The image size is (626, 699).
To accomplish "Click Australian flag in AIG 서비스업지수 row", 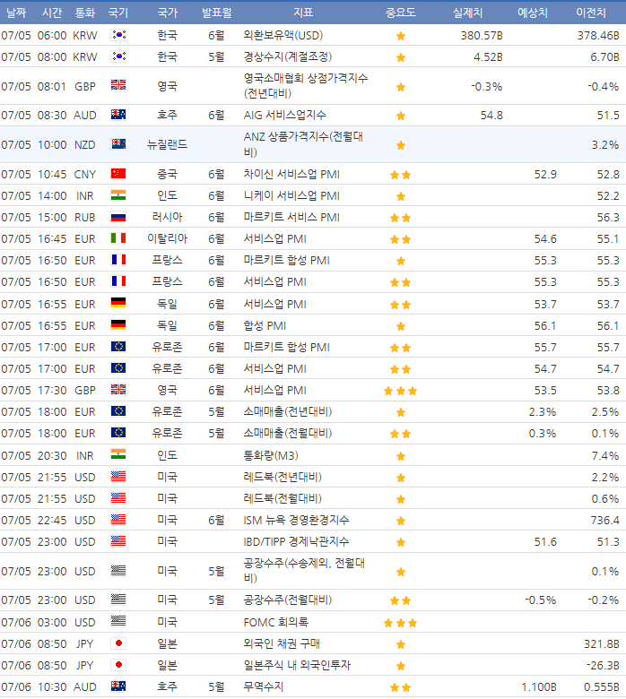I will pos(118,115).
